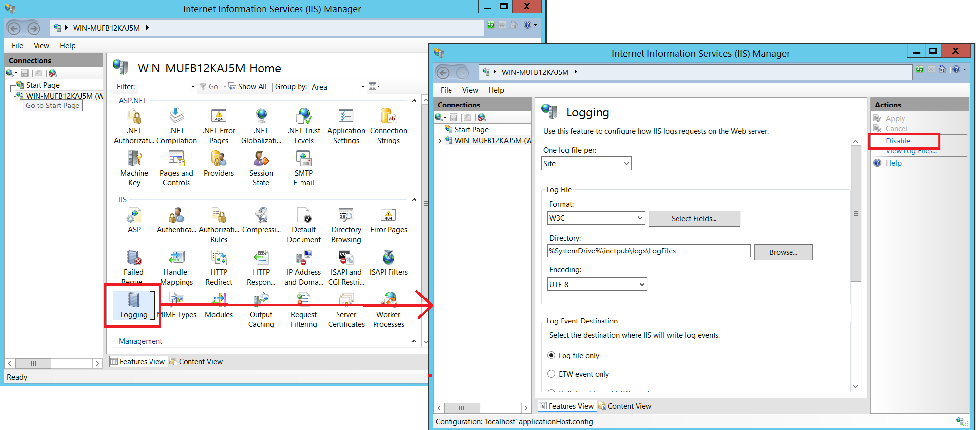
Task: Collapse the IIS group
Action: (414, 199)
